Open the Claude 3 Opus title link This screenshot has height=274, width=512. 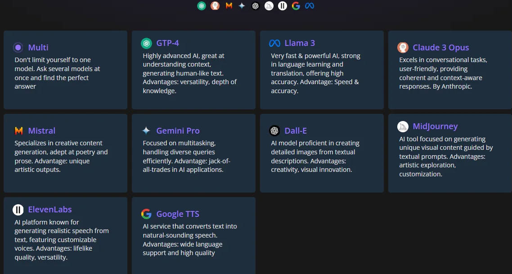coord(441,47)
